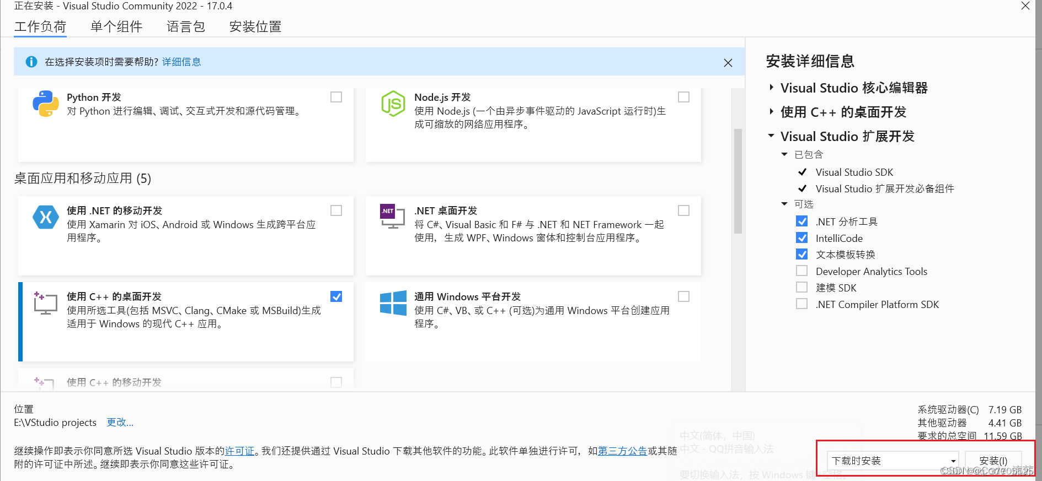This screenshot has width=1042, height=481.
Task: Enable .NET Compiler Platform SDK component
Action: pyautogui.click(x=802, y=304)
